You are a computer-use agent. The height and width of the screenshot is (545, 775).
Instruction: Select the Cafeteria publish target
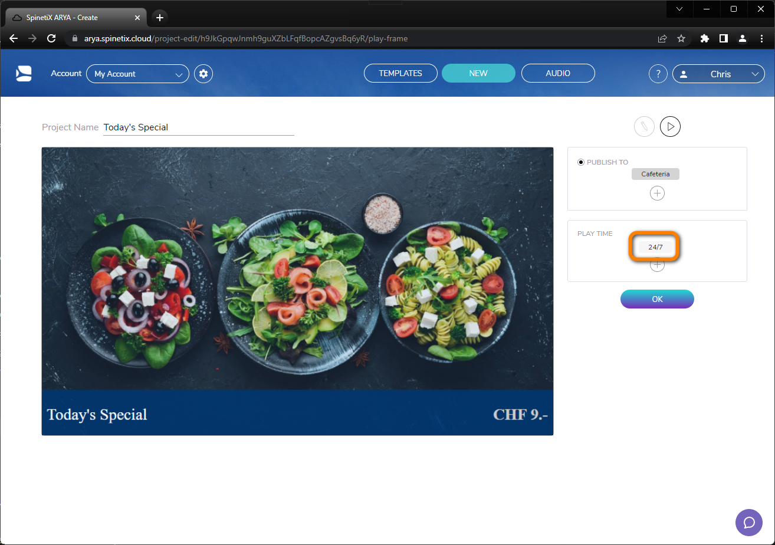click(x=655, y=173)
